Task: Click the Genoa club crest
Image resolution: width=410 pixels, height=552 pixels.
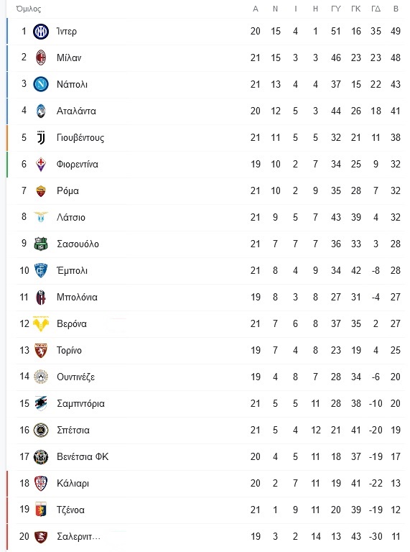Action: pos(41,510)
